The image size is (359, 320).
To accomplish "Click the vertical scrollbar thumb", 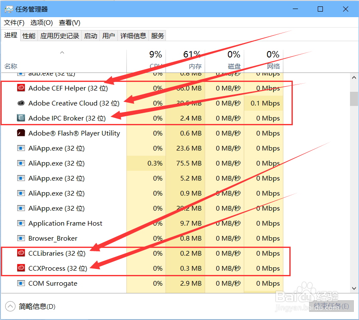I will [354, 99].
